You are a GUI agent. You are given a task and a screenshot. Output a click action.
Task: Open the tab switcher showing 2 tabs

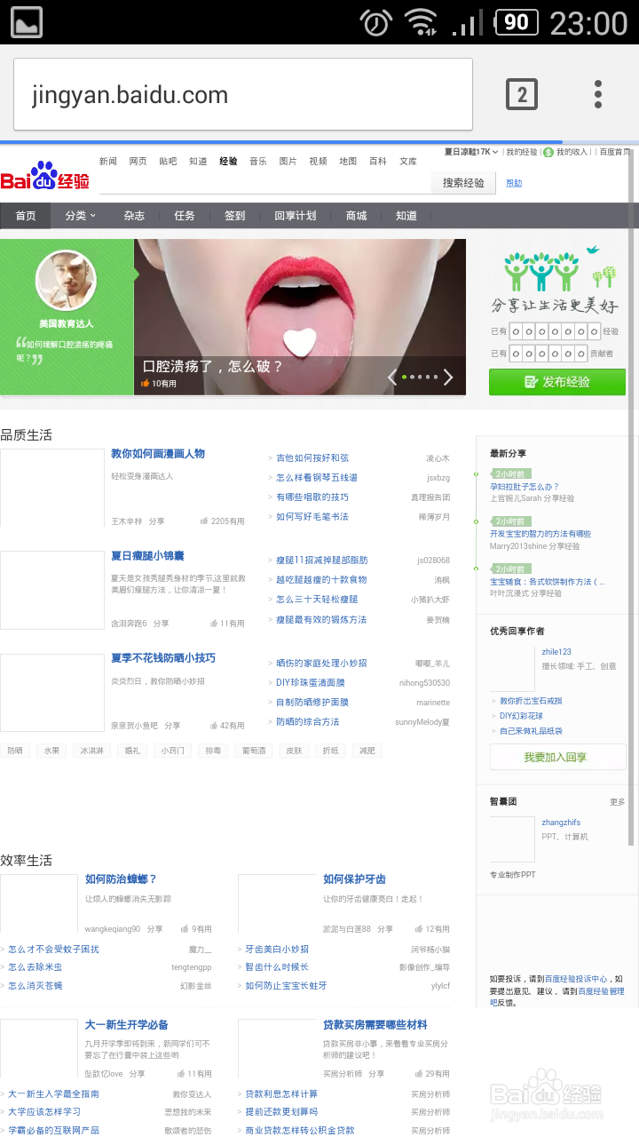(522, 94)
